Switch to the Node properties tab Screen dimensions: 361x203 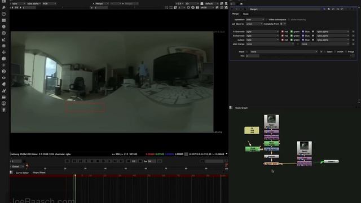click(x=246, y=14)
